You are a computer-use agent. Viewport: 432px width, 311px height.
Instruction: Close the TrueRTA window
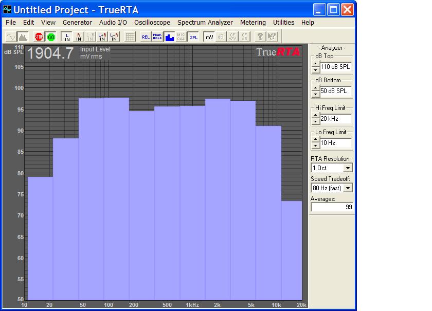(x=348, y=10)
